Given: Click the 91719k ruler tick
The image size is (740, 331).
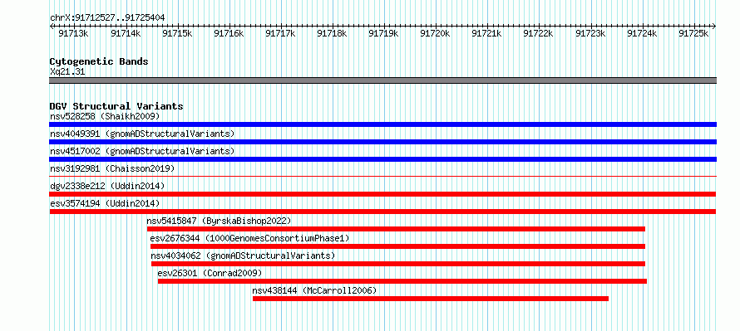Looking at the screenshot, I should pos(383,33).
